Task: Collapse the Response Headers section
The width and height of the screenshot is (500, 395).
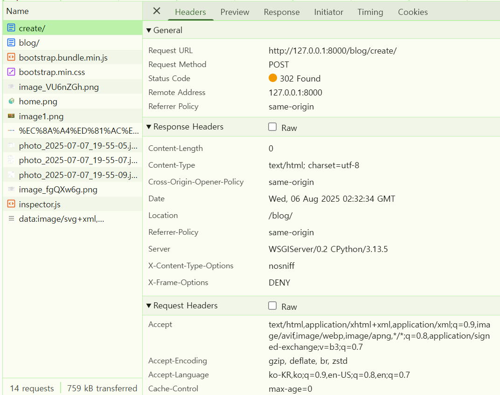Action: click(x=149, y=127)
